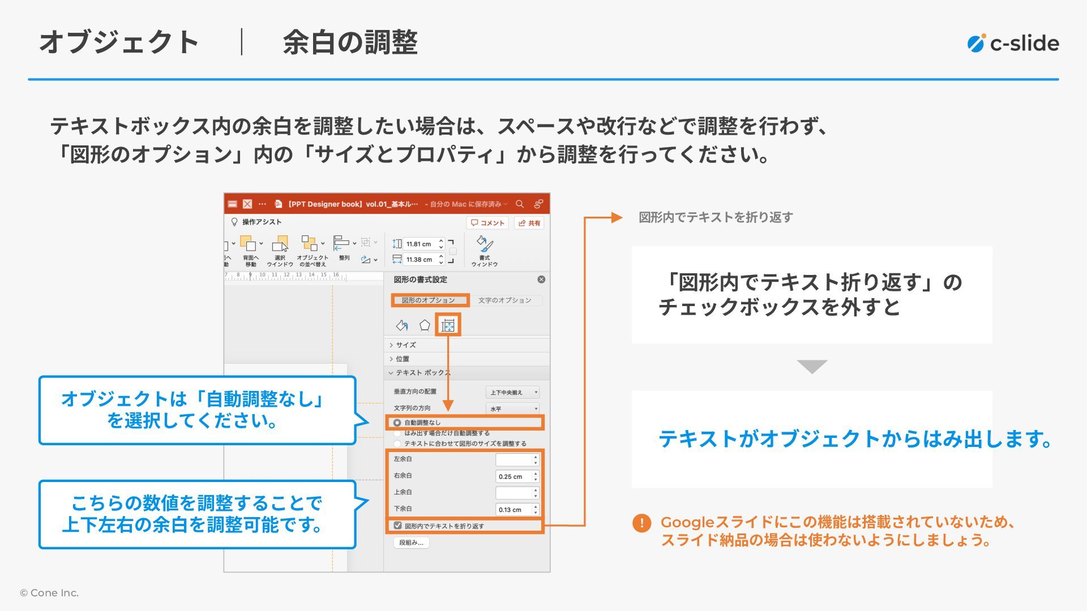Click the Fill & Line paint bucket icon

[x=402, y=325]
